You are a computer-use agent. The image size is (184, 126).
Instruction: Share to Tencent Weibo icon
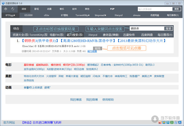point(168,122)
